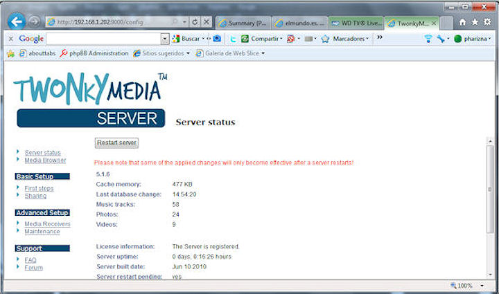Click the Basic Setup heading
The width and height of the screenshot is (499, 294).
point(42,176)
